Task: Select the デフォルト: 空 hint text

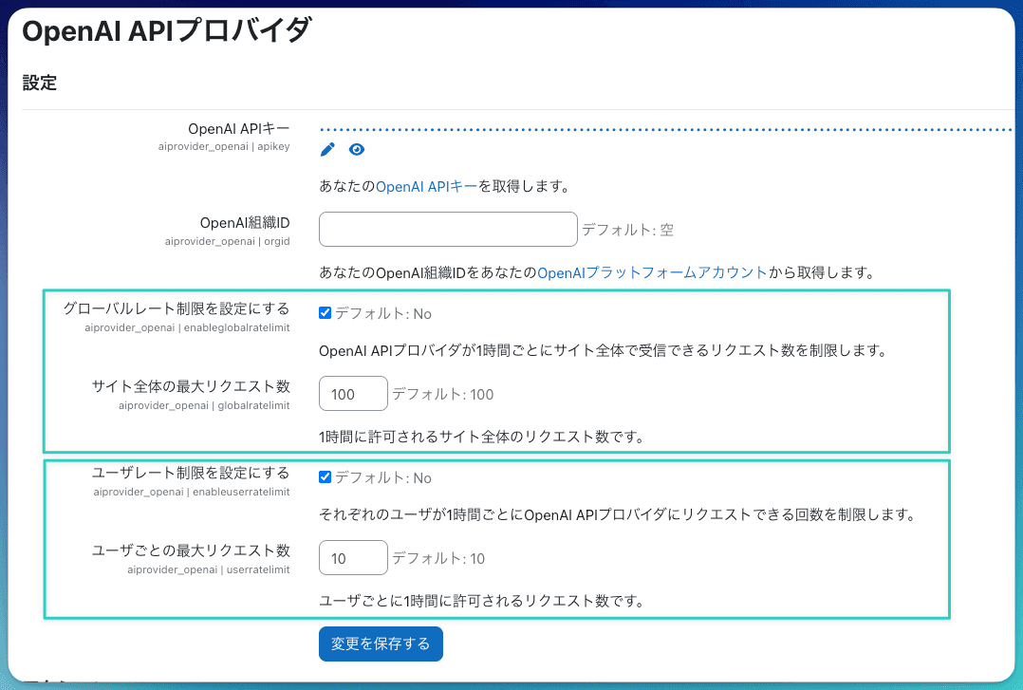Action: (x=627, y=230)
